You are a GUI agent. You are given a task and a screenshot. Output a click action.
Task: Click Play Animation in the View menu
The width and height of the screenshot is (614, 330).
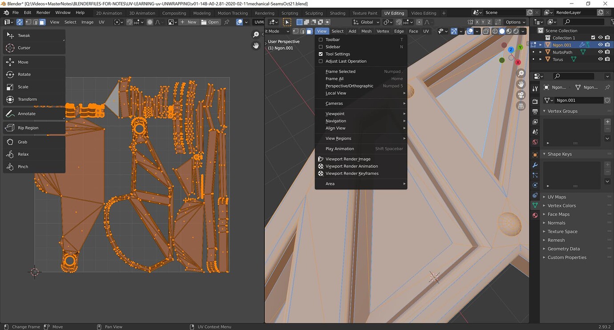(x=339, y=149)
